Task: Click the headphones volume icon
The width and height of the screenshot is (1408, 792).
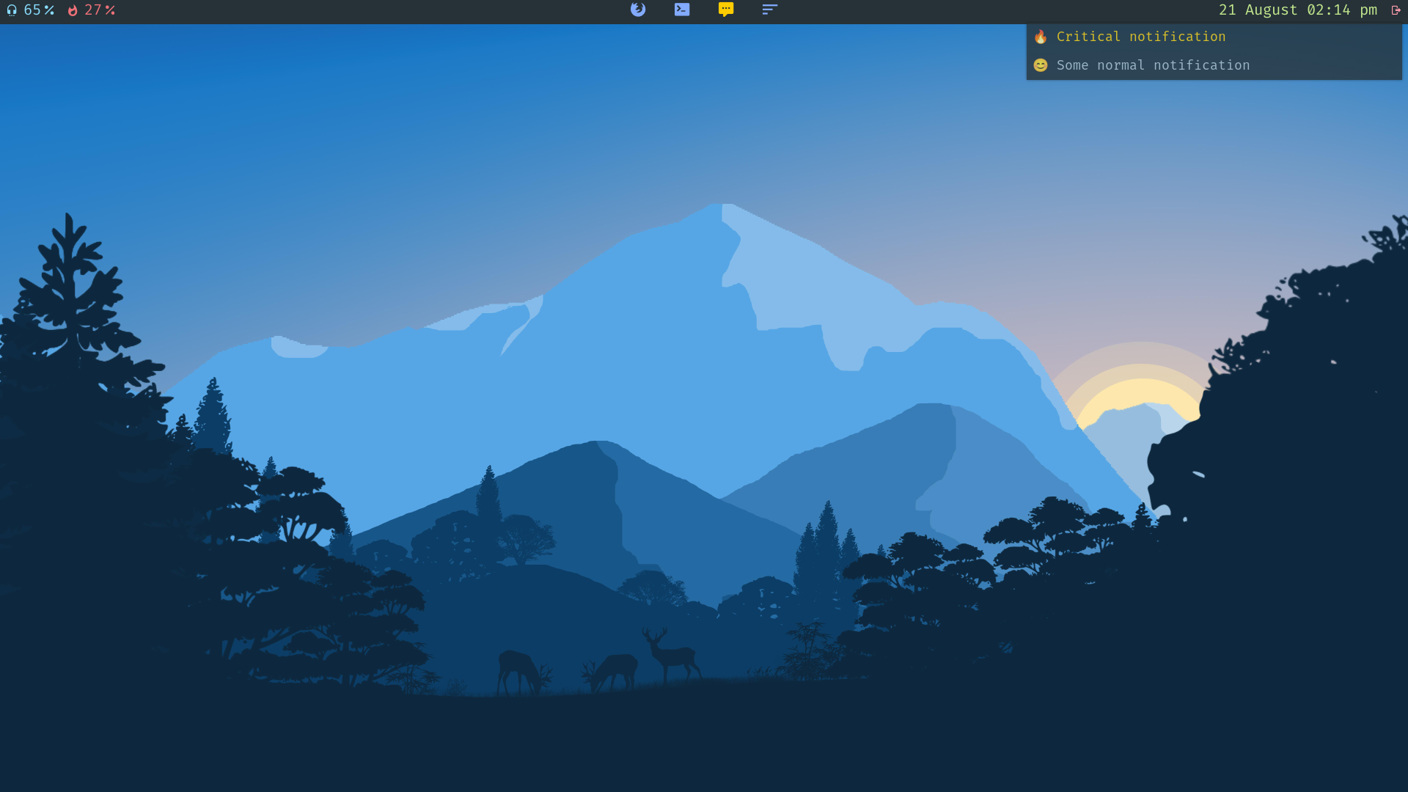Action: click(12, 10)
